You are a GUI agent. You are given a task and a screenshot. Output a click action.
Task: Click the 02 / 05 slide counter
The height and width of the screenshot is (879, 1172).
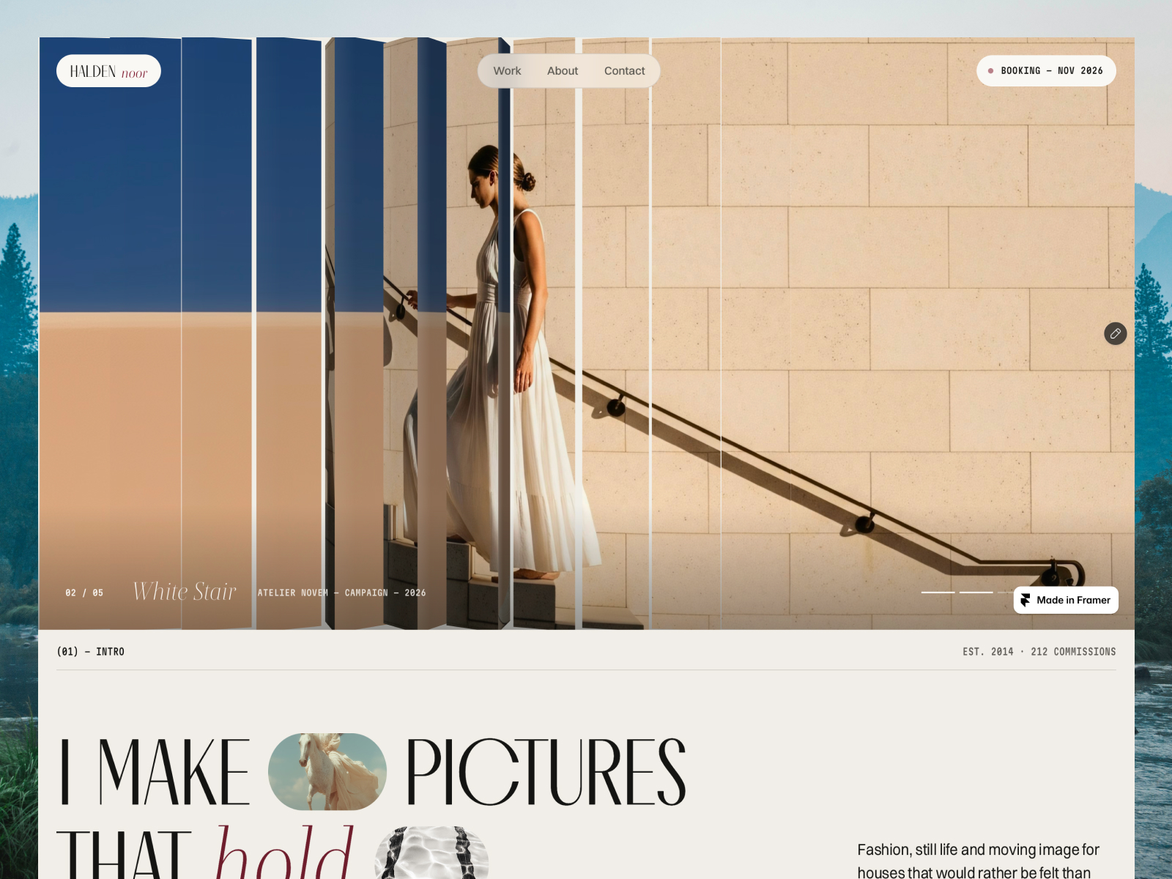(84, 593)
